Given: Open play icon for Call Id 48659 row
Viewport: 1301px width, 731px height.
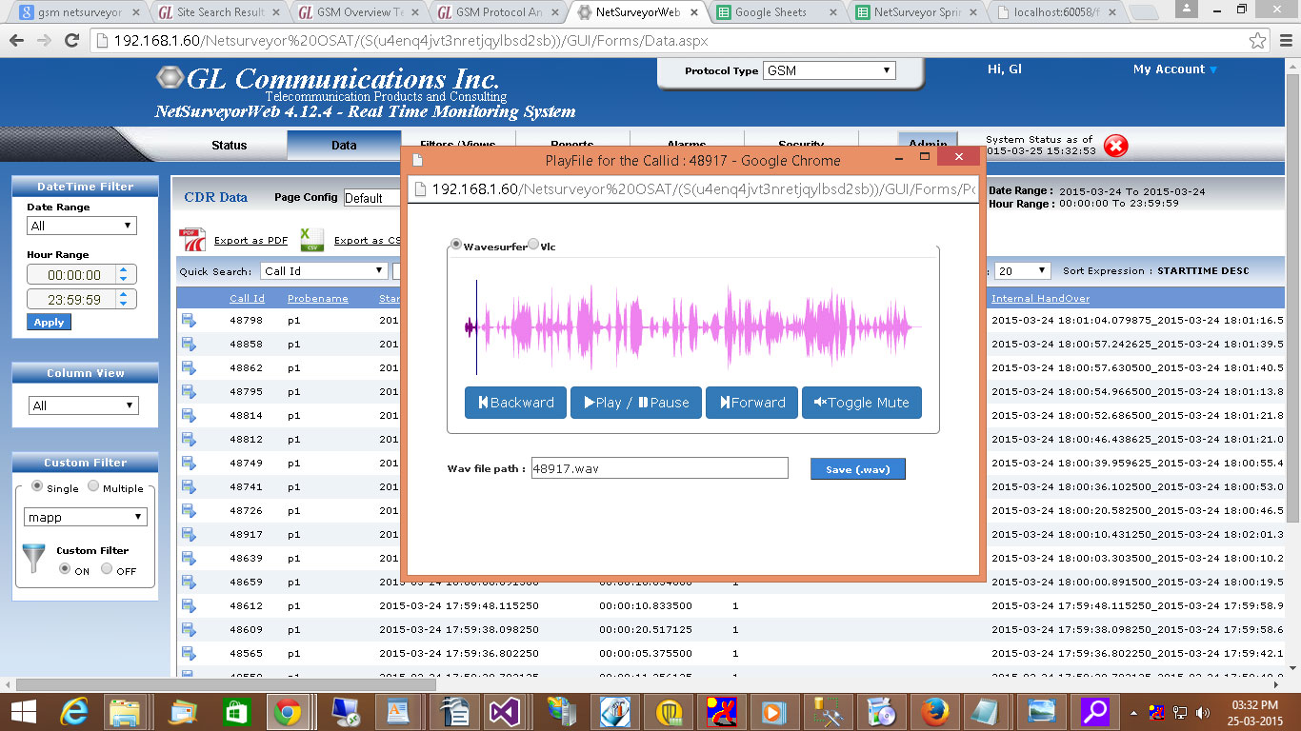Looking at the screenshot, I should click(189, 583).
